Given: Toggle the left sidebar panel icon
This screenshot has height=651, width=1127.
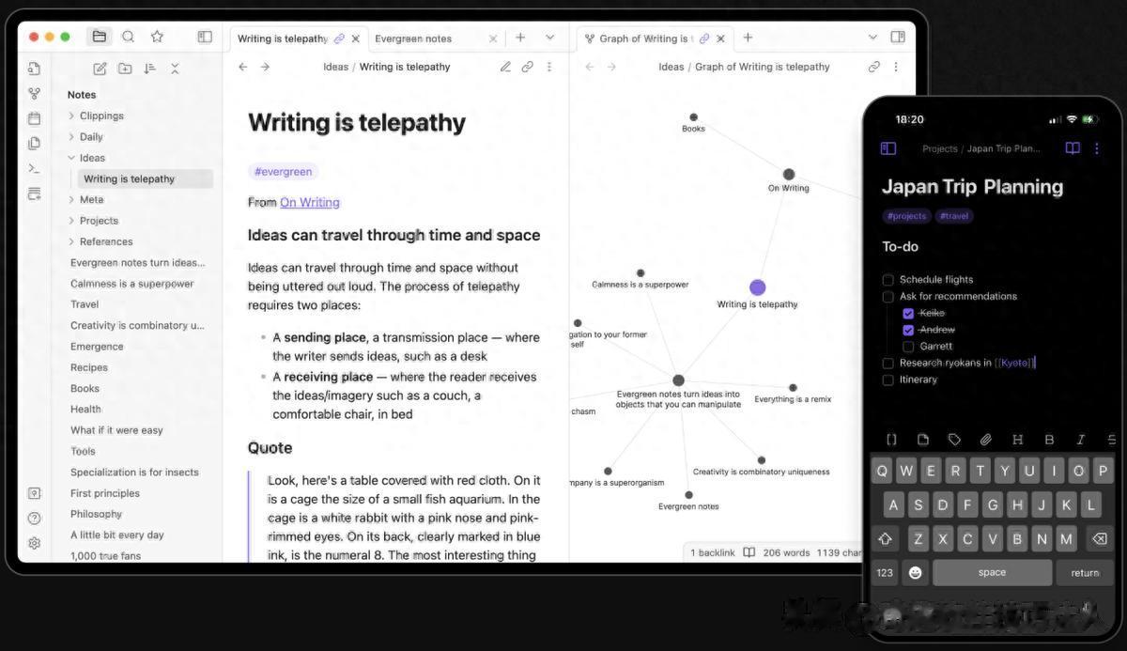Looking at the screenshot, I should 205,37.
